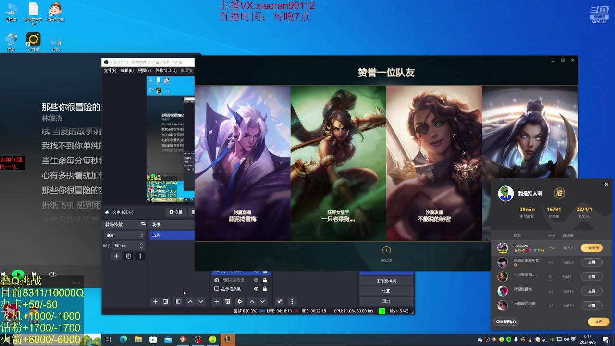The image size is (615, 346).
Task: Open the 渐变 transition type dropdown
Action: (125, 235)
